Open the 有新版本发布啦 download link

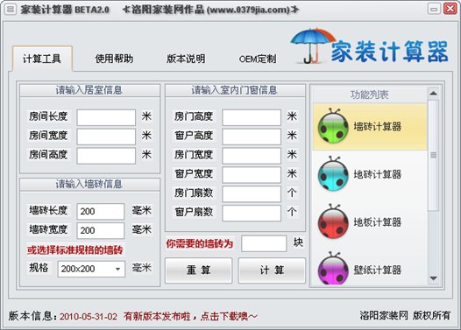click(x=190, y=316)
